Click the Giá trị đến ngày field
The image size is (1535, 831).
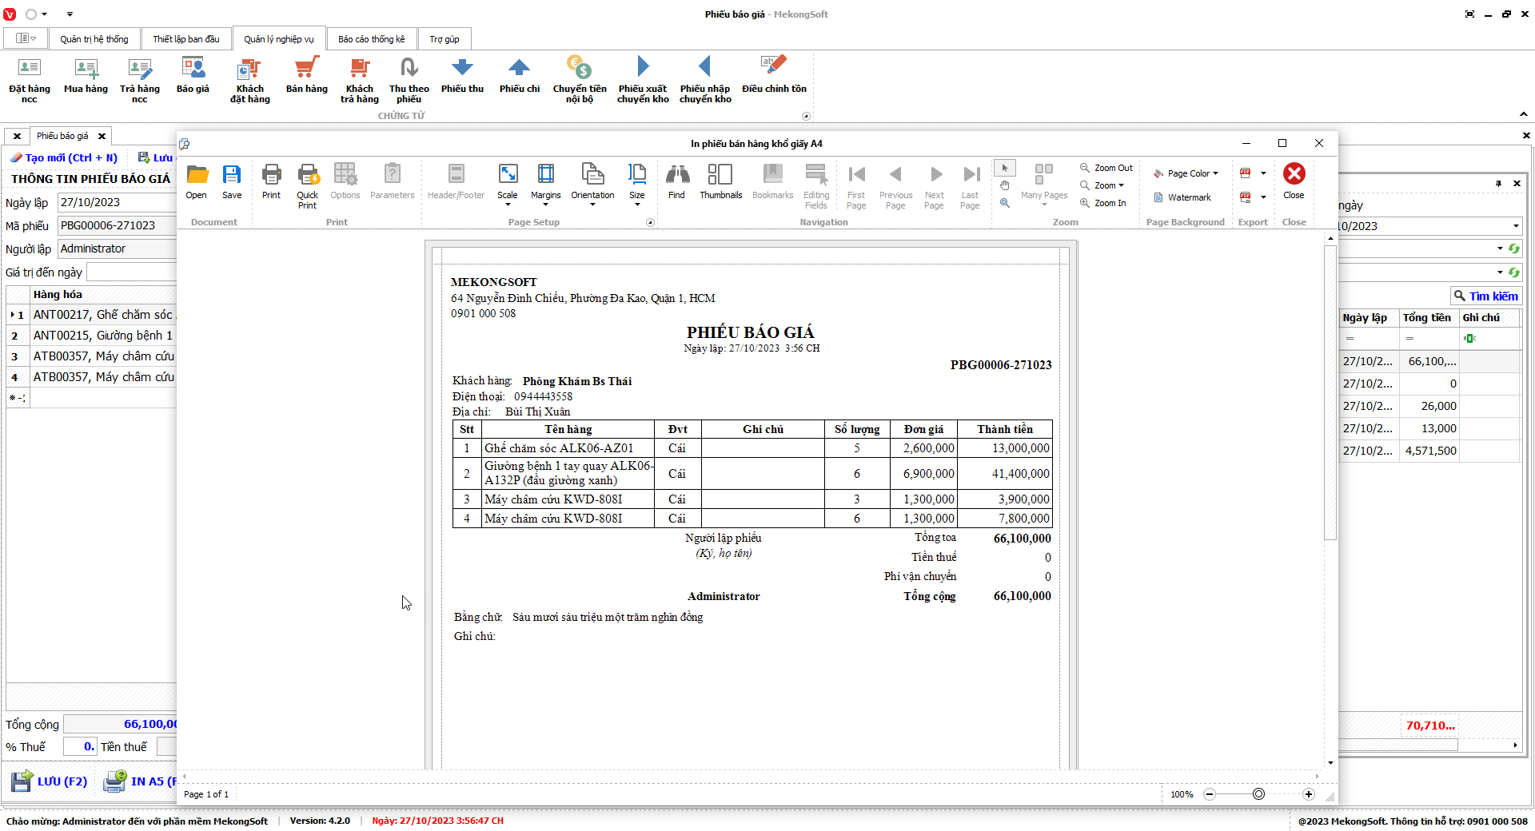(x=132, y=272)
